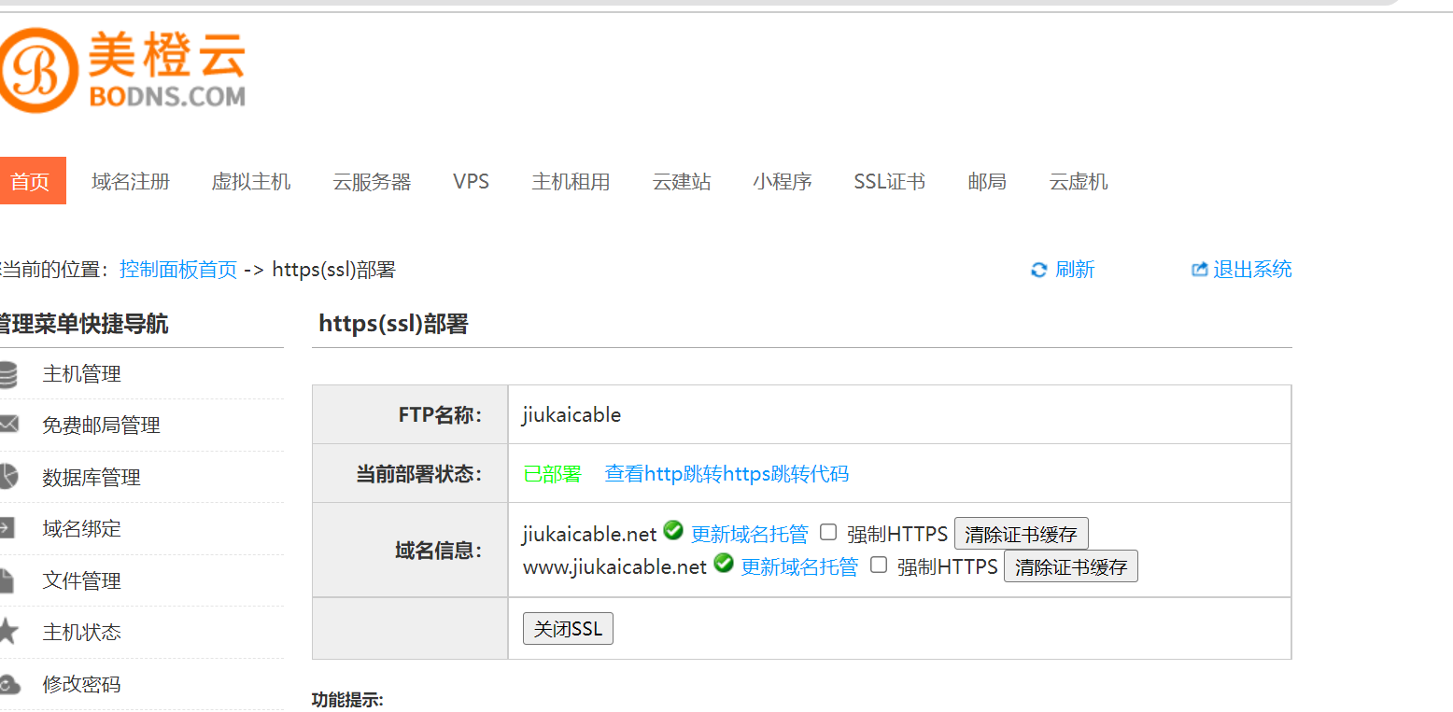Open 域名绑定 using its arrow icon
Image resolution: width=1453 pixels, height=712 pixels.
[x=7, y=528]
